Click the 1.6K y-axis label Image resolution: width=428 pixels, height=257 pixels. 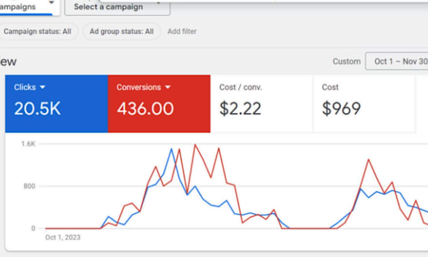click(28, 144)
